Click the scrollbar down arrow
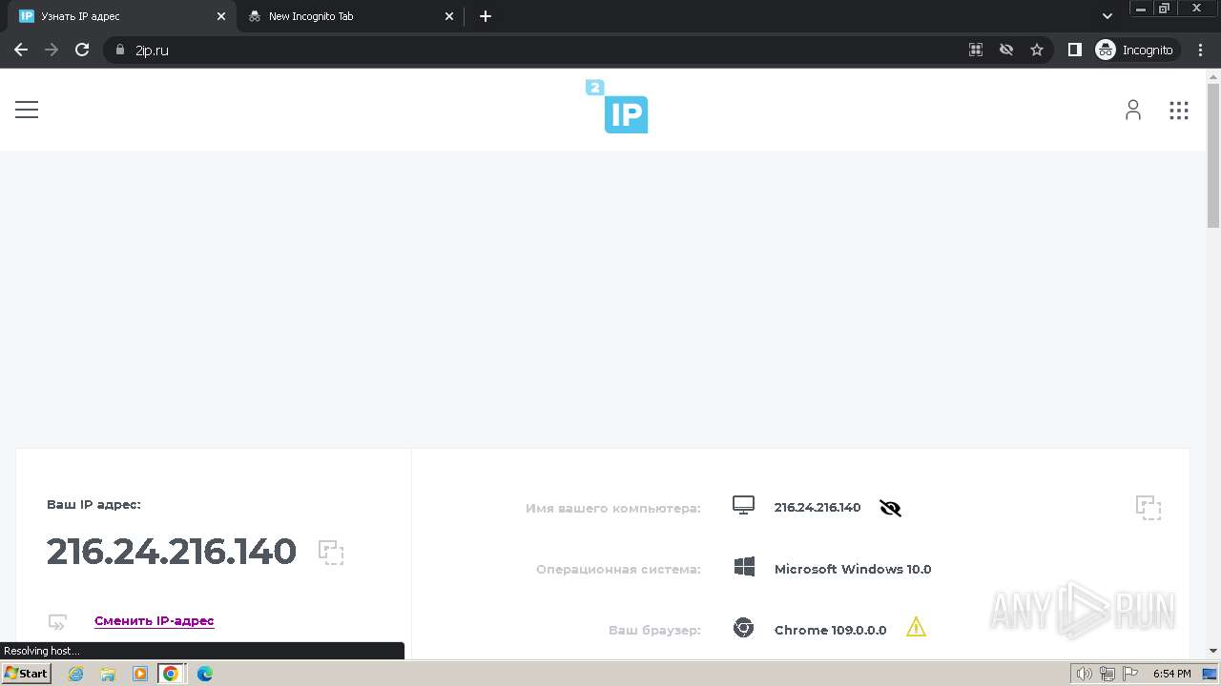This screenshot has height=686, width=1221. click(1213, 651)
